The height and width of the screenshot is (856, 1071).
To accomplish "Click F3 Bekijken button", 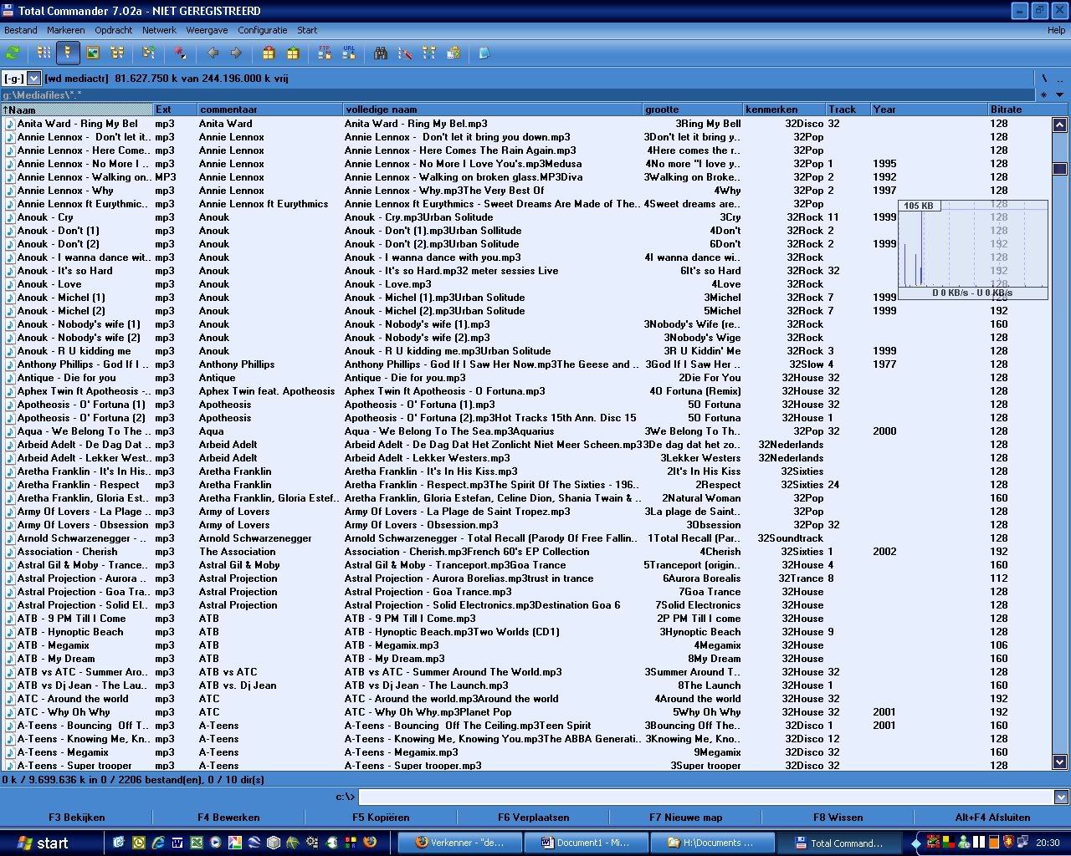I will point(76,818).
